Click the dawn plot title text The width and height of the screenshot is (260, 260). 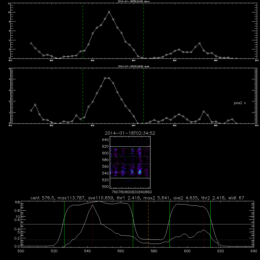click(x=134, y=1)
